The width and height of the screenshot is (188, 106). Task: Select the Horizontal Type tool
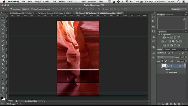coord(3,76)
